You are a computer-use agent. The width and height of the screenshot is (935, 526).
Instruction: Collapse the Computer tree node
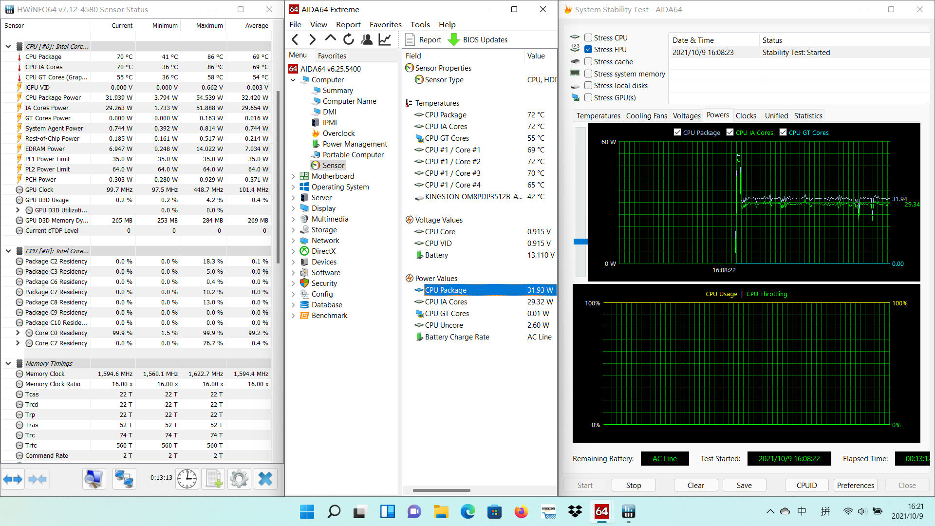(x=293, y=80)
